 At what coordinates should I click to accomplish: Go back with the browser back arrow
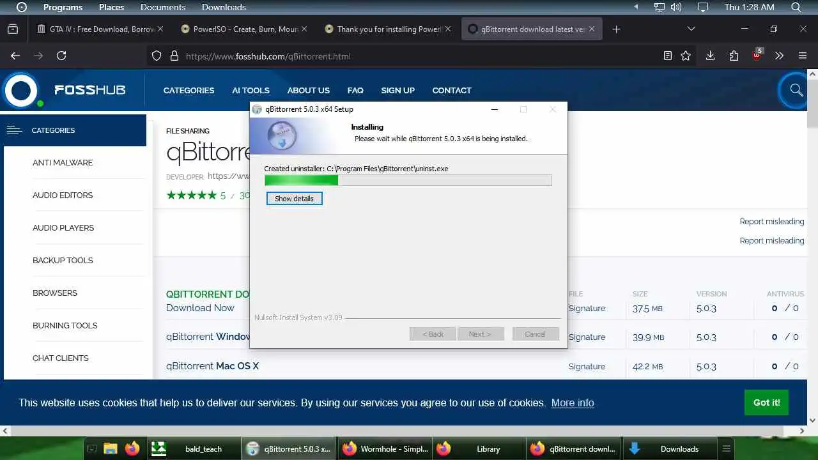15,56
